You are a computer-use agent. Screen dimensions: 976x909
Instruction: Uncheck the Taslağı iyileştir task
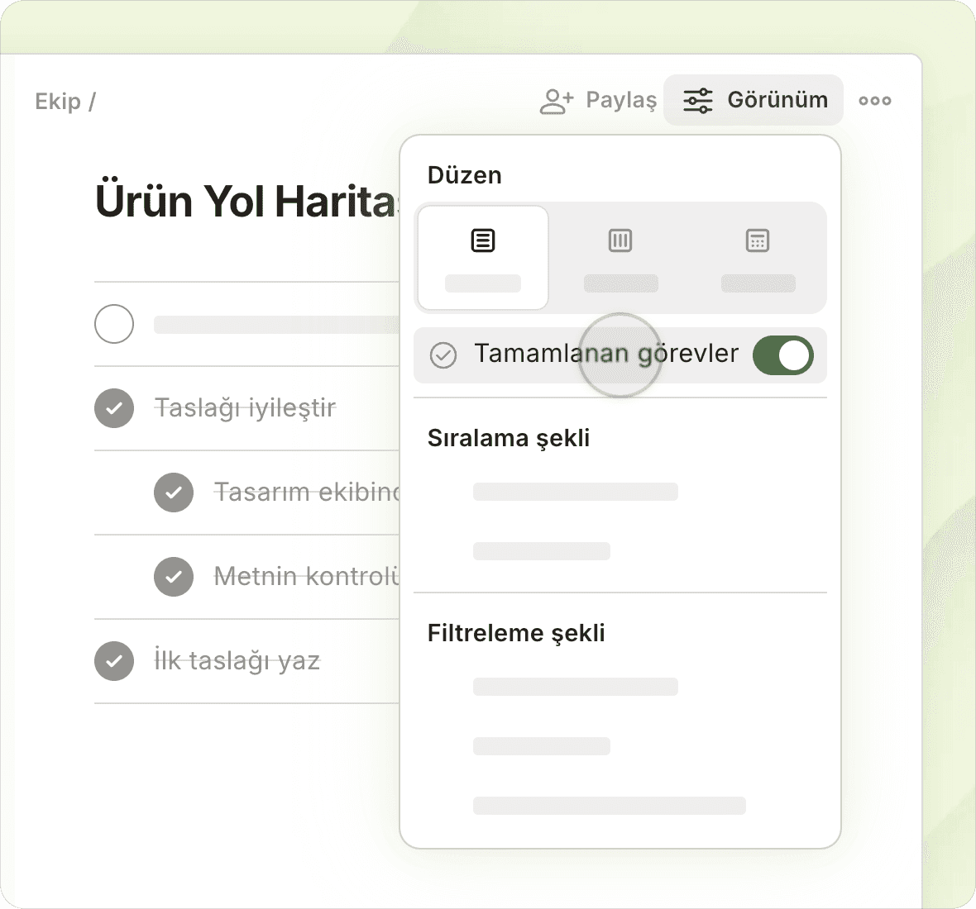[x=114, y=408]
